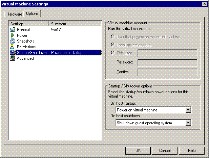
Task: Click the Password input field
Action: (167, 63)
